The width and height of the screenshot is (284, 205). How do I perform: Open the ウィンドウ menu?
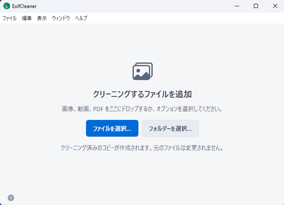tap(61, 18)
